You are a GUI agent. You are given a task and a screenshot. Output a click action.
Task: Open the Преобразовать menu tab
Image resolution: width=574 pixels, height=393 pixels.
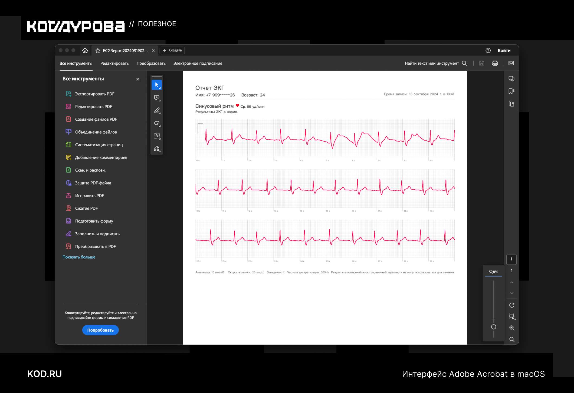point(151,63)
